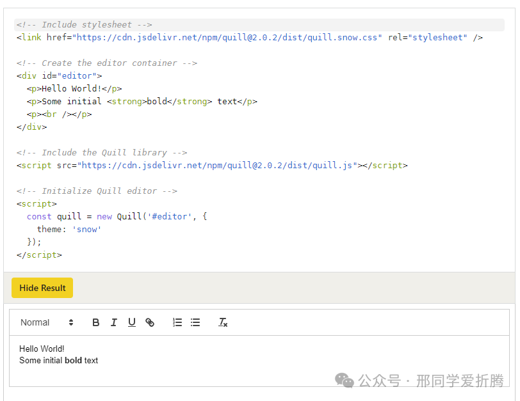The width and height of the screenshot is (520, 401).
Task: Click the Include stylesheet comment line
Action: [84, 25]
